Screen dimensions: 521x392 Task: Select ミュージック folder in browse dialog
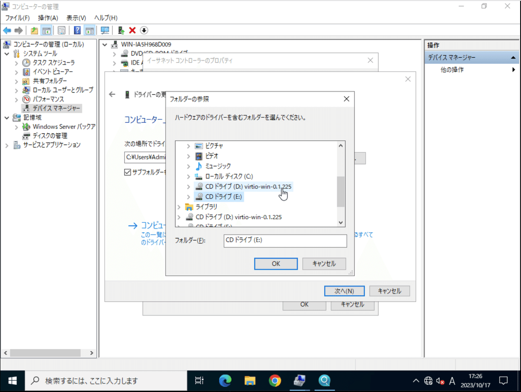click(x=218, y=166)
